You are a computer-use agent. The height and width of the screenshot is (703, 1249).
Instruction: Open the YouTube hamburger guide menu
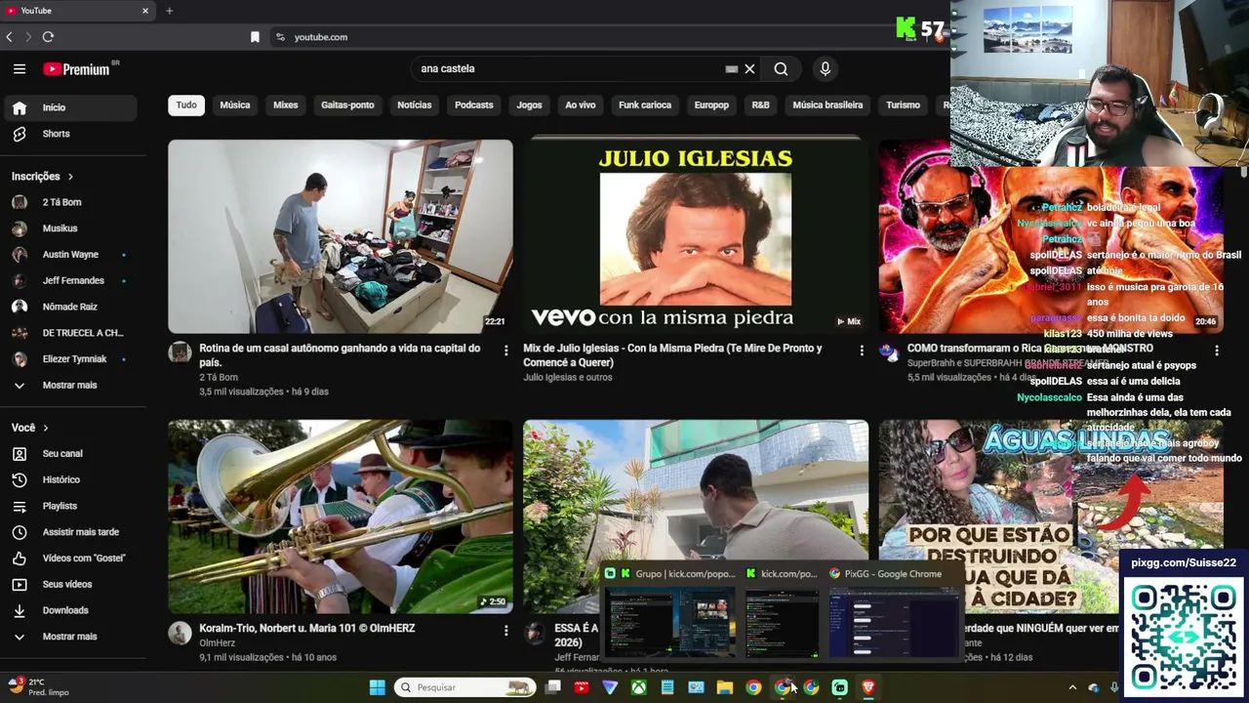point(20,69)
